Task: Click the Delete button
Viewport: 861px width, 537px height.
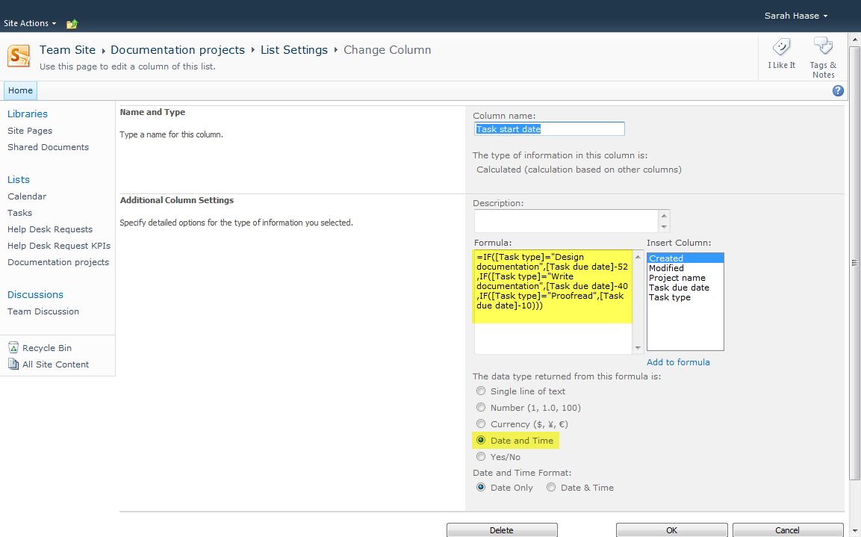Action: click(502, 530)
